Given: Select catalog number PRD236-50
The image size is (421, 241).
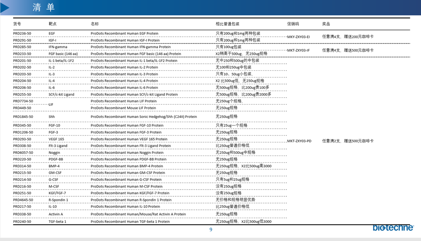Looking at the screenshot, I should [22, 34].
